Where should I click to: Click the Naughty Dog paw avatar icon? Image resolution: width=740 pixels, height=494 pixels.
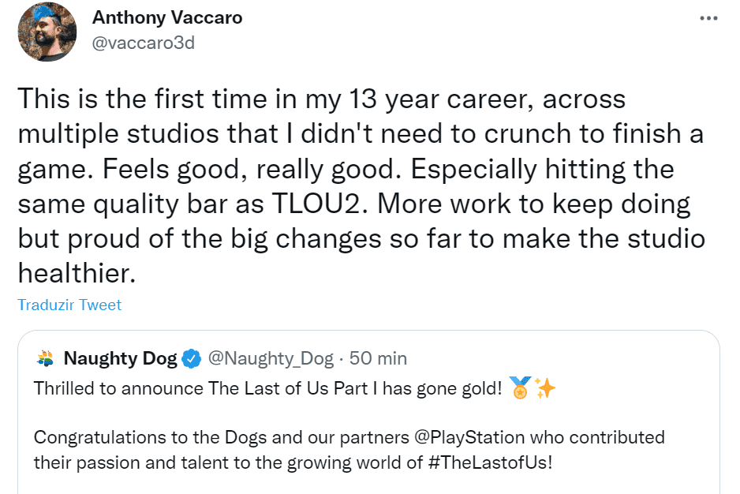(46, 358)
